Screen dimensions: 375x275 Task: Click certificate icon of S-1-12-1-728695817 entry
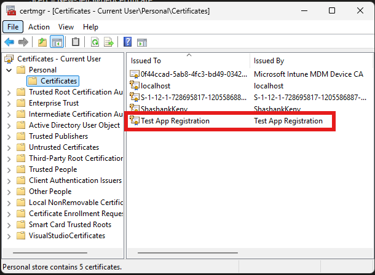pyautogui.click(x=135, y=97)
